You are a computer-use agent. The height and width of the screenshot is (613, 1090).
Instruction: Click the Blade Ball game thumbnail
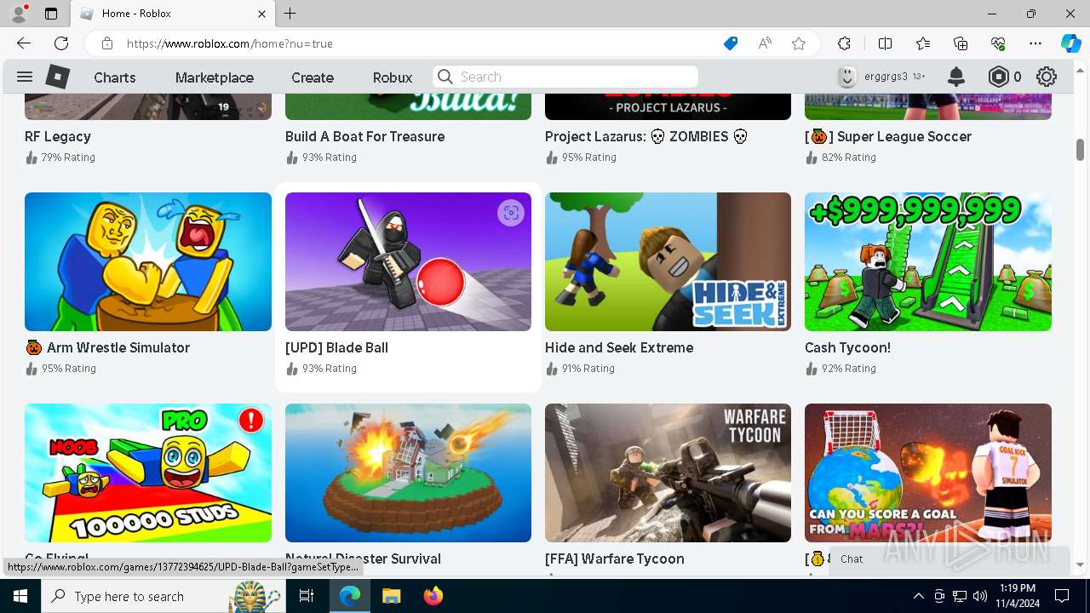point(408,261)
